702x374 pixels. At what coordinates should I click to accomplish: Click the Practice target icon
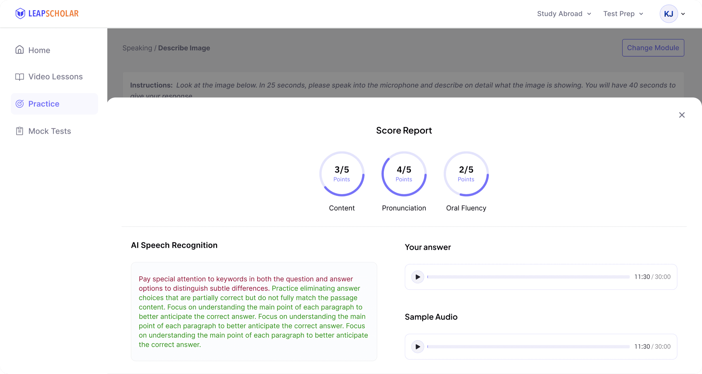[20, 104]
